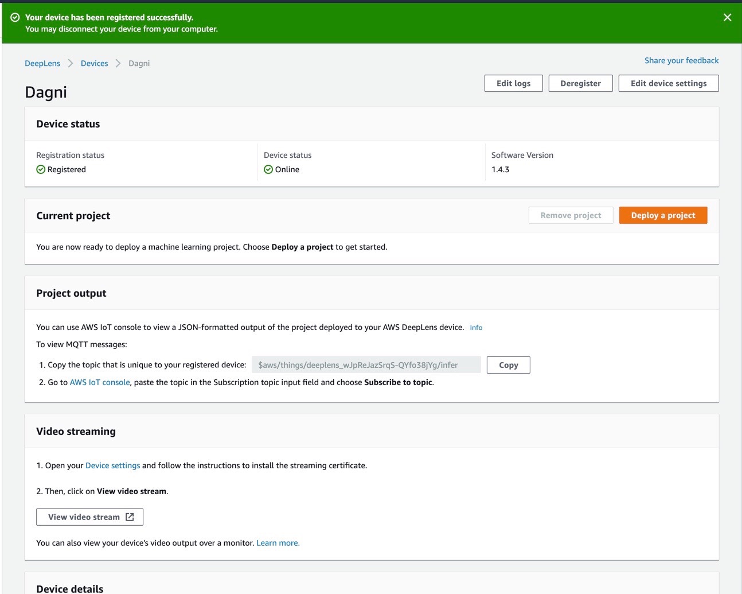Click View video stream button

click(90, 517)
